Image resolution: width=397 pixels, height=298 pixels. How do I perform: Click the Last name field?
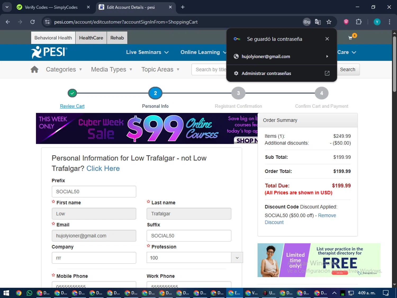(x=189, y=214)
